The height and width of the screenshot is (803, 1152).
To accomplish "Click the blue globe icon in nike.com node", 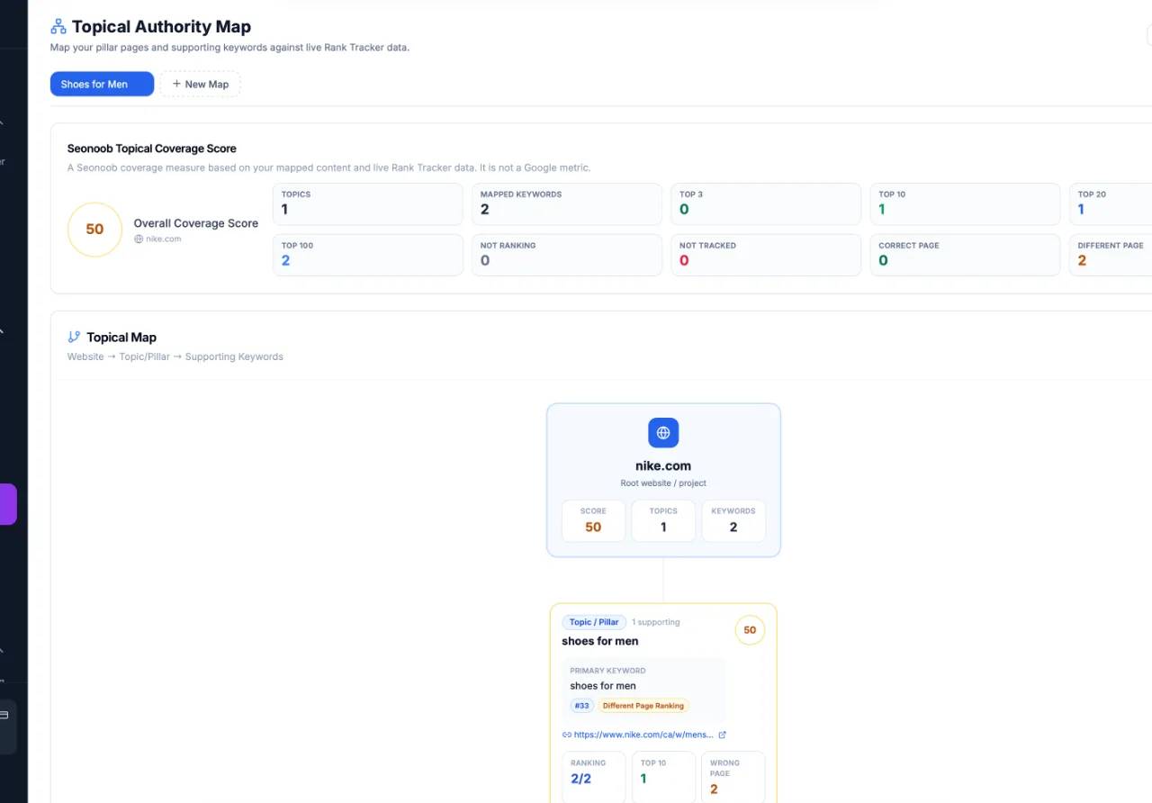I will 663,433.
